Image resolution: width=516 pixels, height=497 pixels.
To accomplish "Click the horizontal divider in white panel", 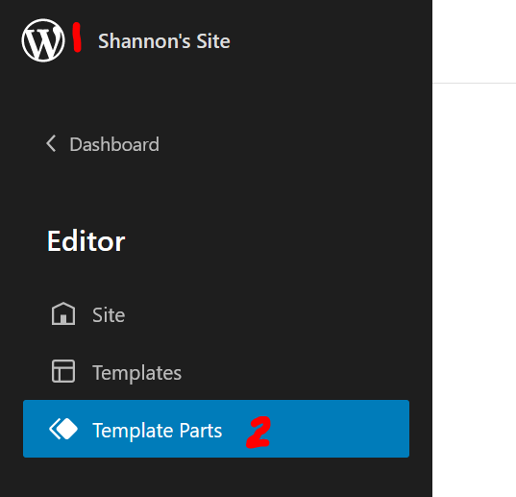I will point(475,84).
